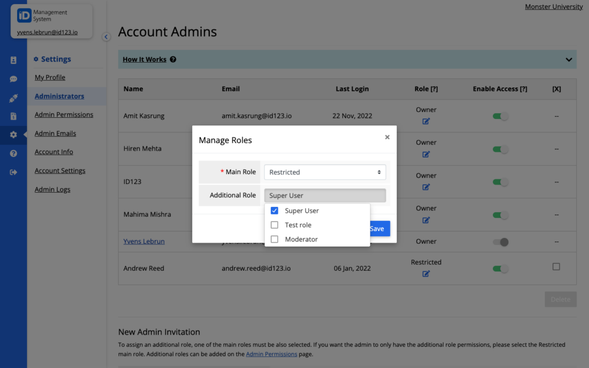
Task: Open the ID cards sidebar icon
Action: [x=13, y=60]
